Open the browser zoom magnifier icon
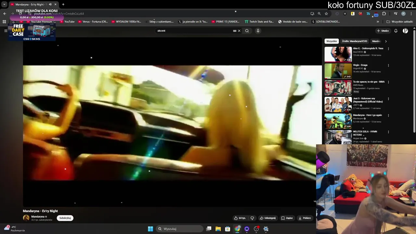416x234 pixels. (319, 14)
